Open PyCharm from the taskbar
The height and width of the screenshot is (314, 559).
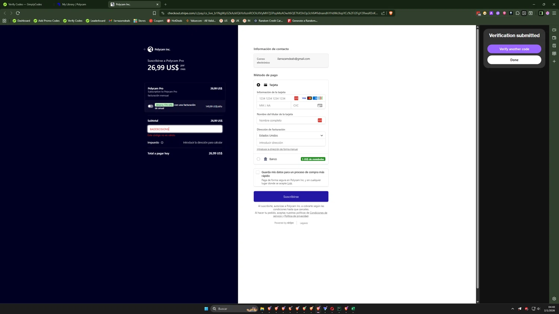[339, 308]
